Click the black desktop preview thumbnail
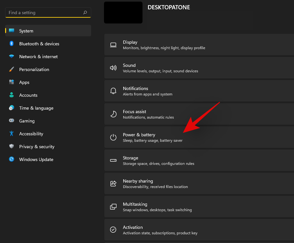The image size is (294, 243). point(123,13)
